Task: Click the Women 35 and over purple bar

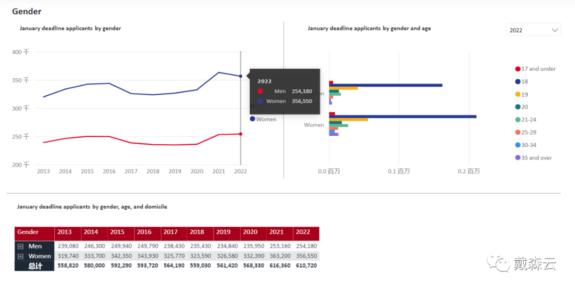Action: coord(334,134)
